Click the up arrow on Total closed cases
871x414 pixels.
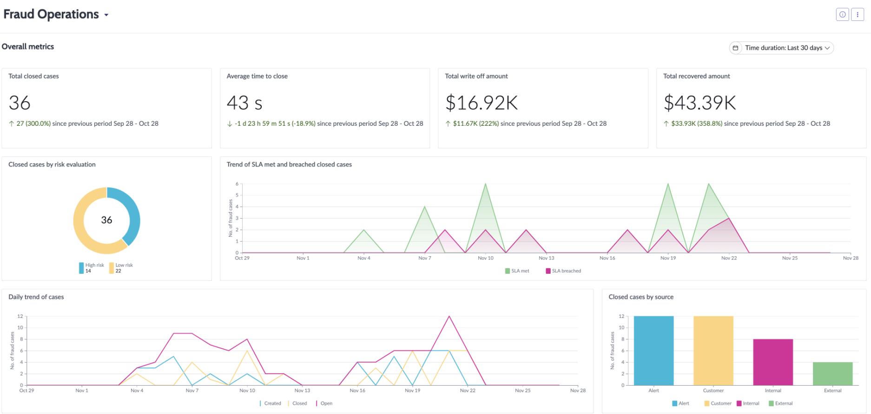[12, 123]
